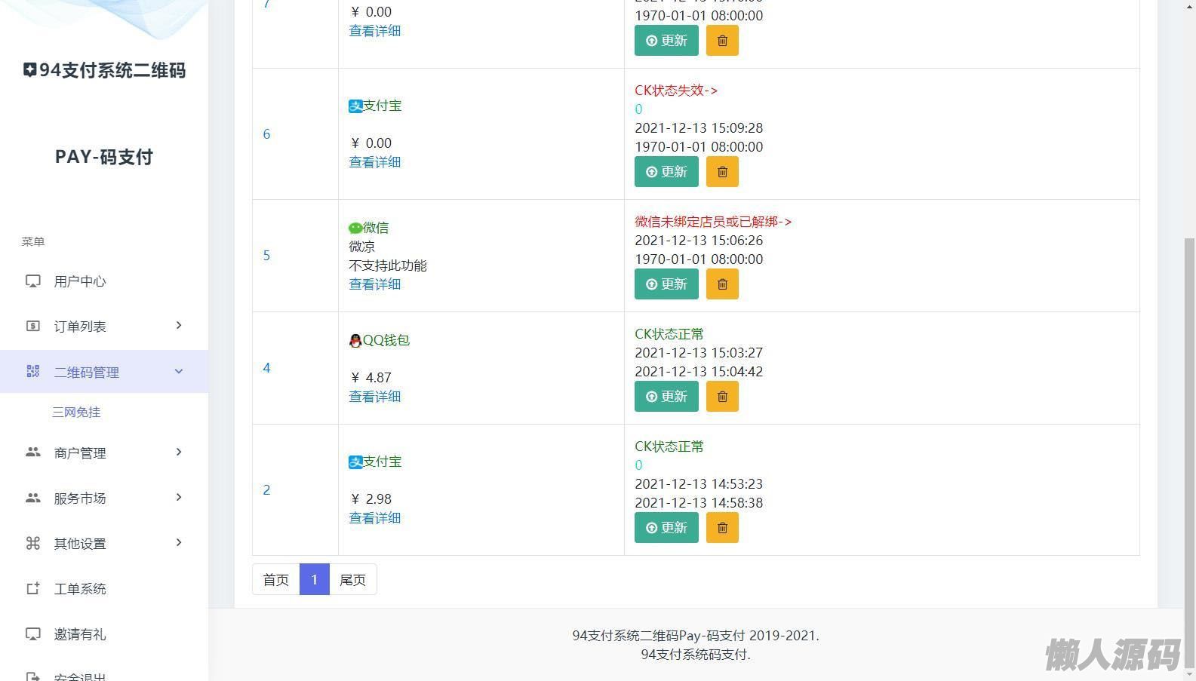Expand the 服务市场 submenu arrow
Image resolution: width=1196 pixels, height=681 pixels.
(179, 498)
